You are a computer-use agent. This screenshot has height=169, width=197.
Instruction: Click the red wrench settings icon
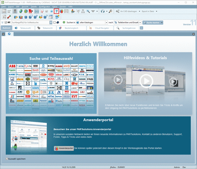point(9,17)
